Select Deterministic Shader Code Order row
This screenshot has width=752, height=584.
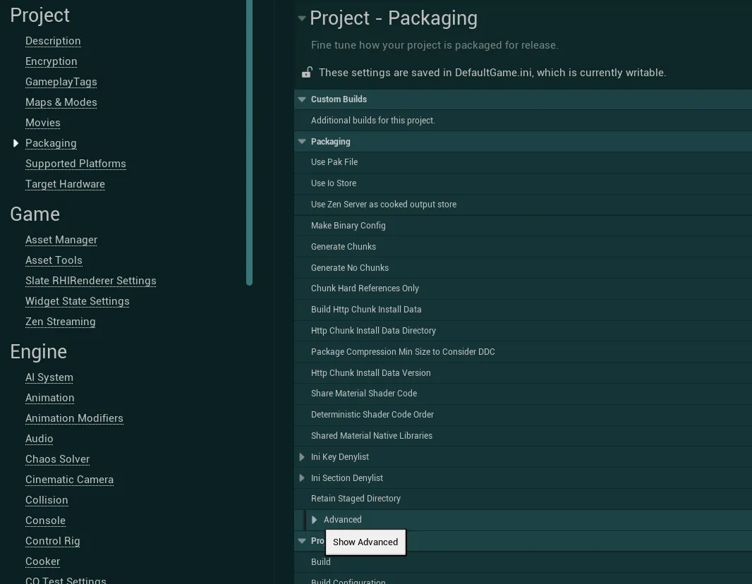(523, 415)
